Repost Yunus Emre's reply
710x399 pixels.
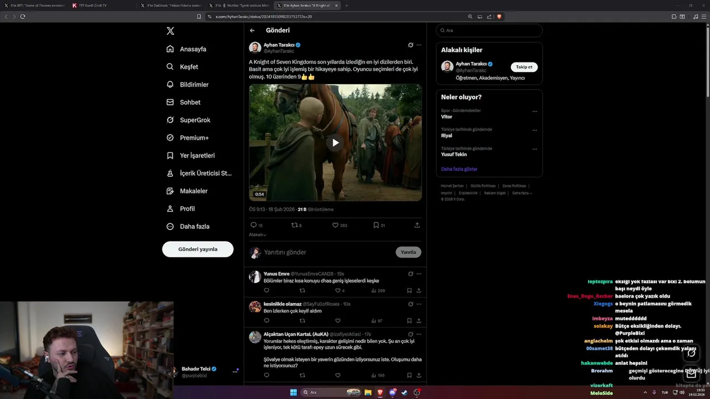[x=302, y=290]
